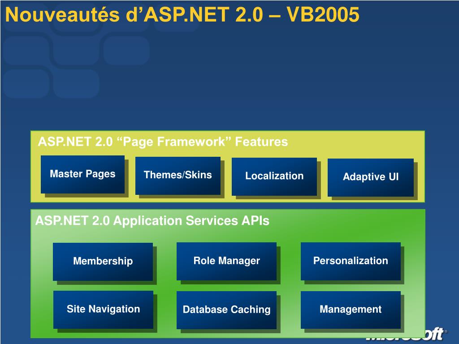
Task: Click the Master Pages box
Action: coord(82,174)
